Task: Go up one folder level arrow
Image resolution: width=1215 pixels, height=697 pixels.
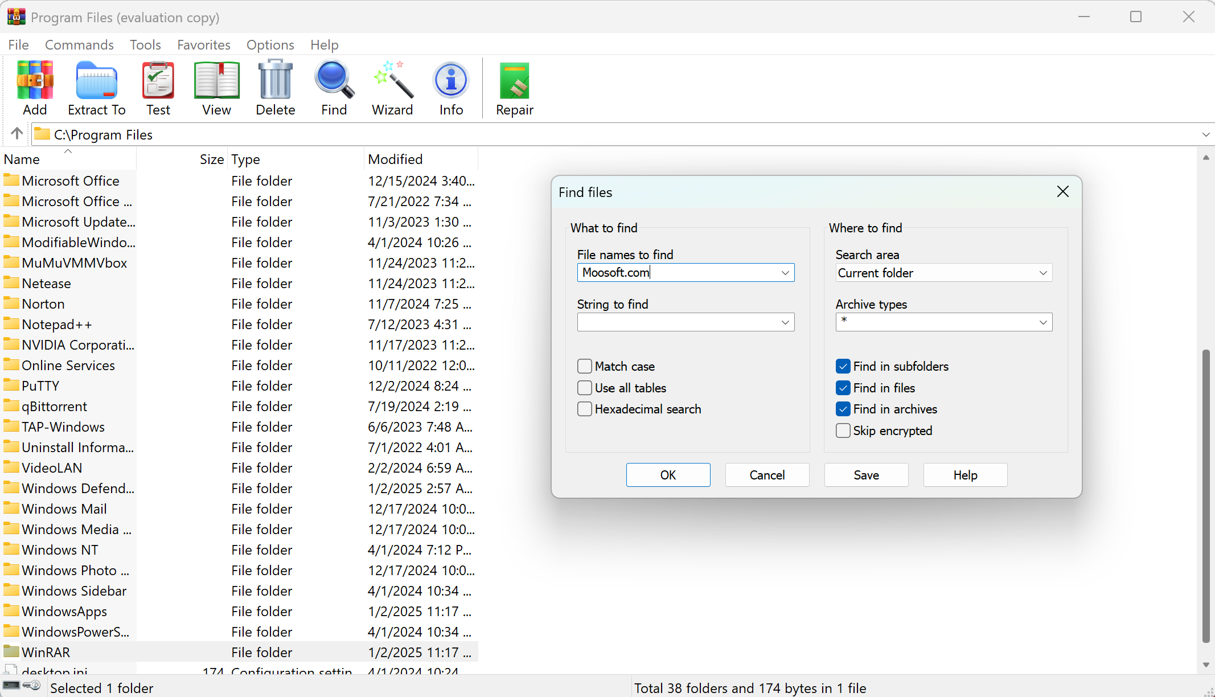Action: click(x=17, y=134)
